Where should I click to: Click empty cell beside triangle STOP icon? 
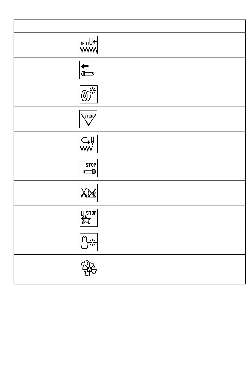pos(179,119)
